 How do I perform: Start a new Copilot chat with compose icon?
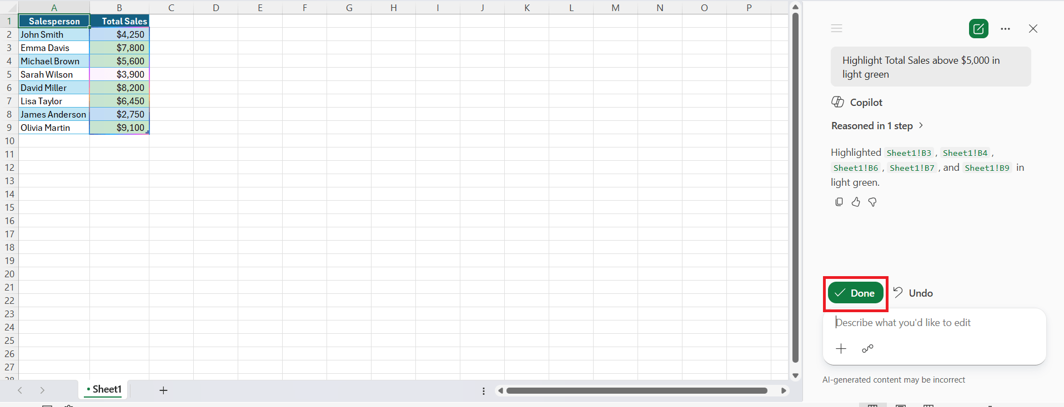[x=978, y=28]
